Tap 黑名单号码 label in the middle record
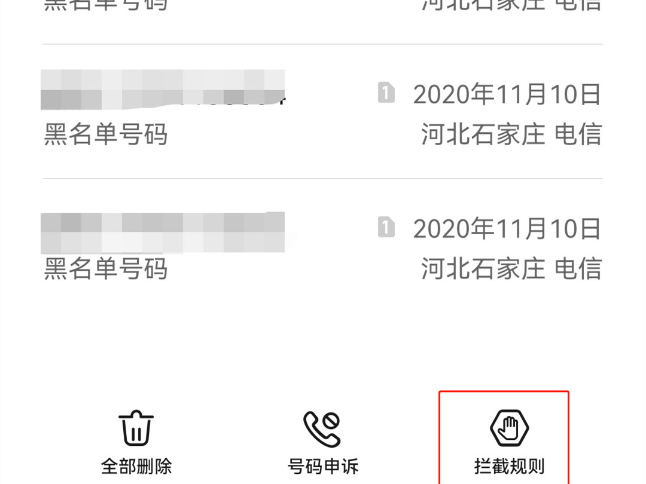The width and height of the screenshot is (646, 484). pyautogui.click(x=105, y=134)
